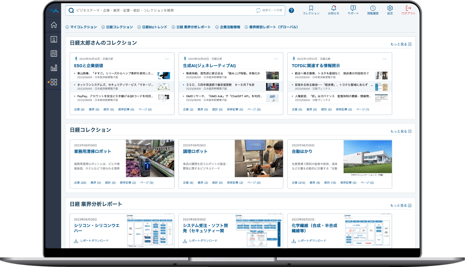Read the 青山商事 「#すご」シリーズ article
Screen dimensions: 465x267
tap(115, 74)
